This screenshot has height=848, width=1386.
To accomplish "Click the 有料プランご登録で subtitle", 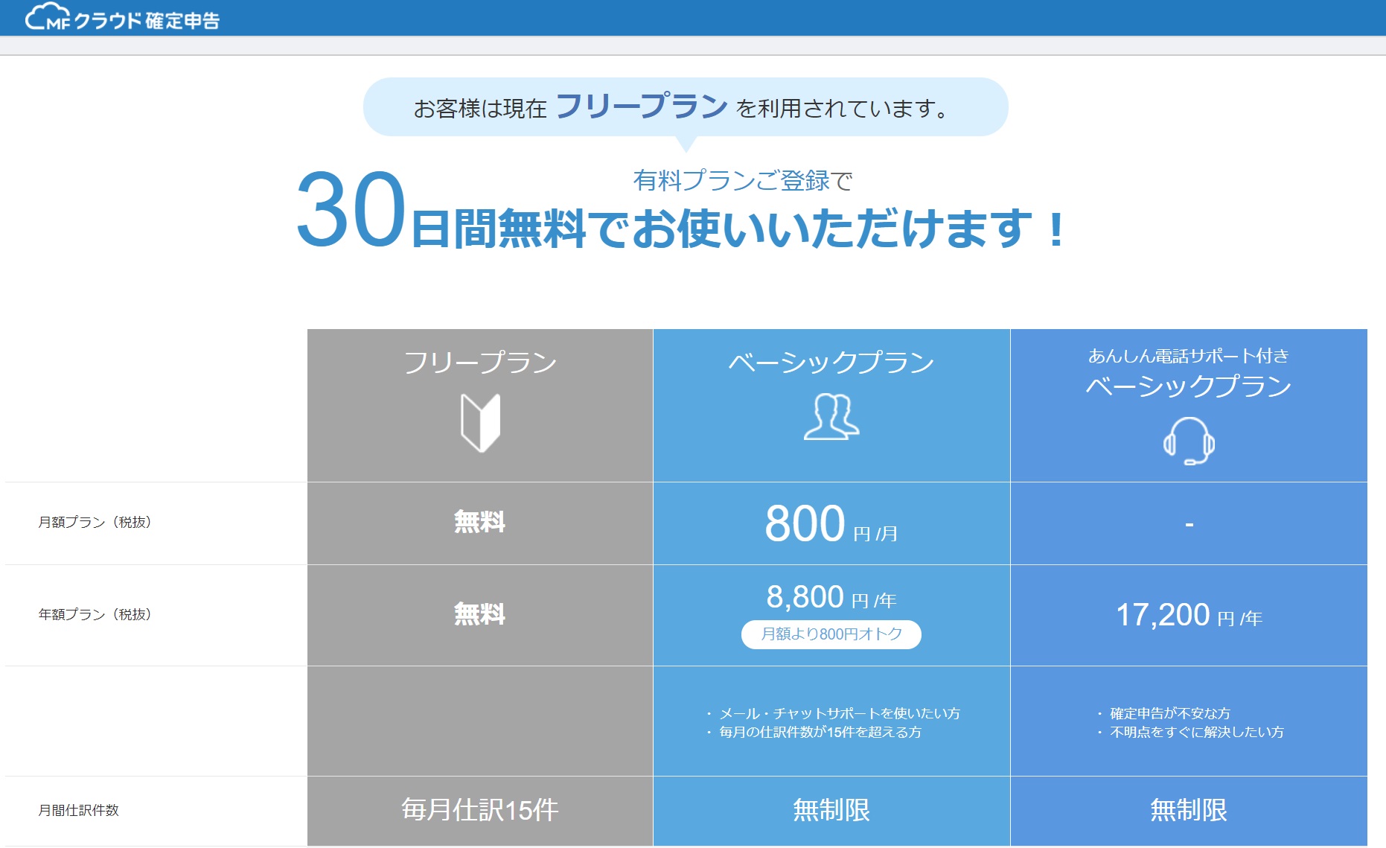I will (743, 180).
